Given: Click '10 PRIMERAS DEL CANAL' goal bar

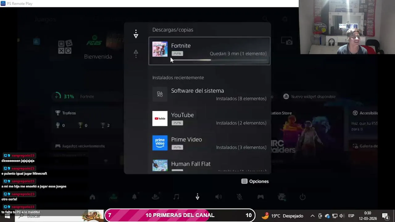Looking at the screenshot, I should (180, 215).
